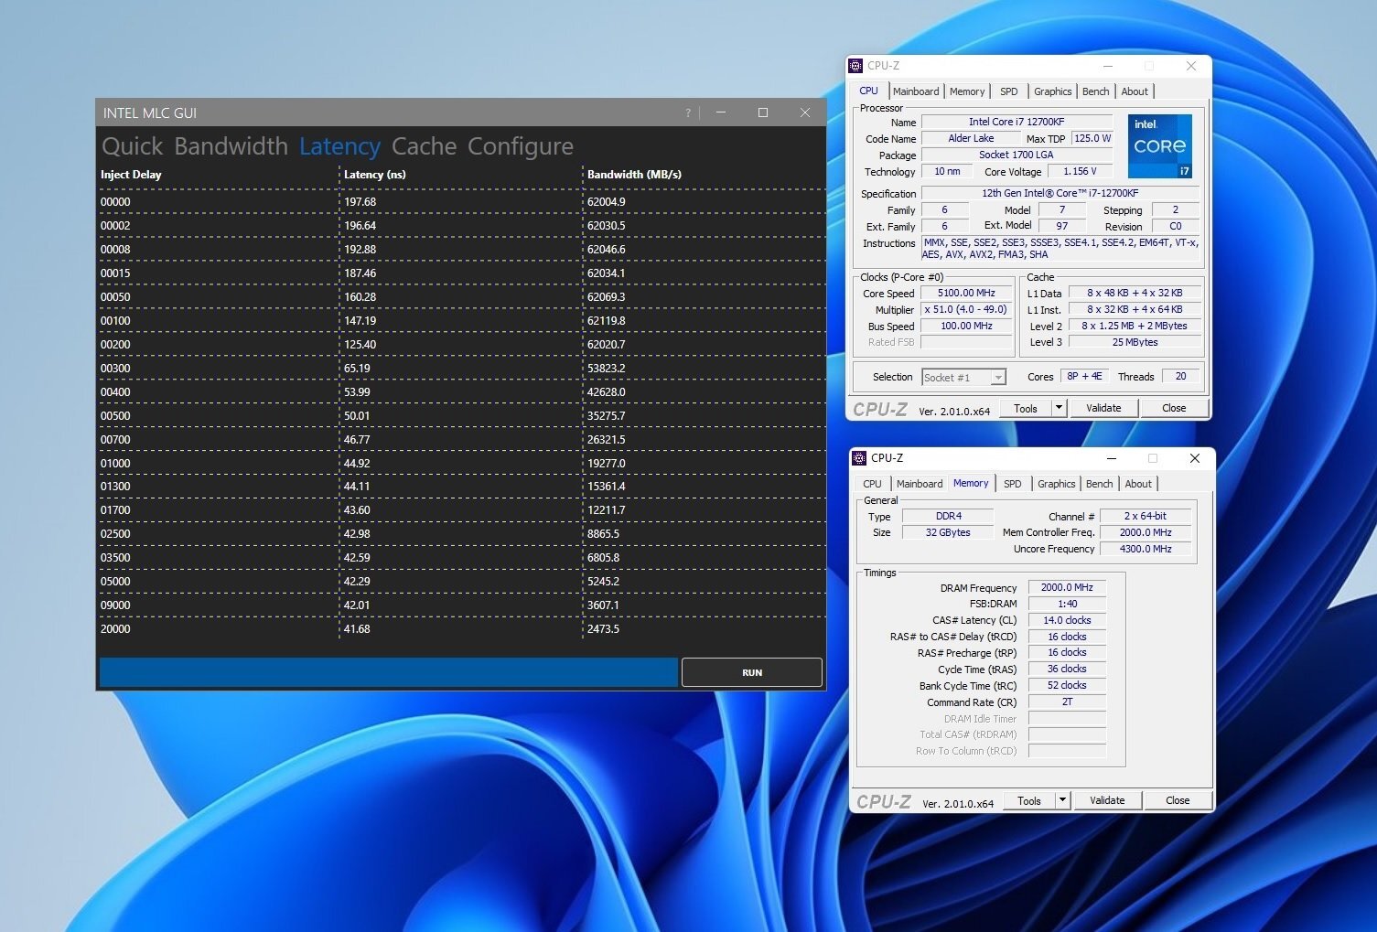Image resolution: width=1377 pixels, height=932 pixels.
Task: Click Tools button in lower CPU-Z window
Action: coord(1029,800)
